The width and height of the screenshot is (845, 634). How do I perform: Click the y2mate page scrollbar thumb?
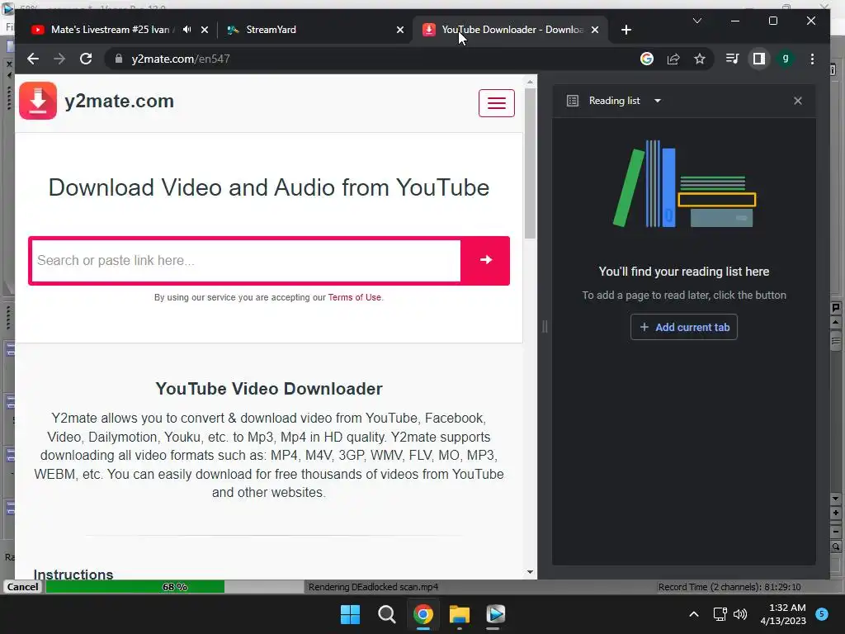pyautogui.click(x=530, y=163)
